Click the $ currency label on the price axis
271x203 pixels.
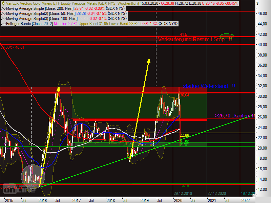pos(257,3)
